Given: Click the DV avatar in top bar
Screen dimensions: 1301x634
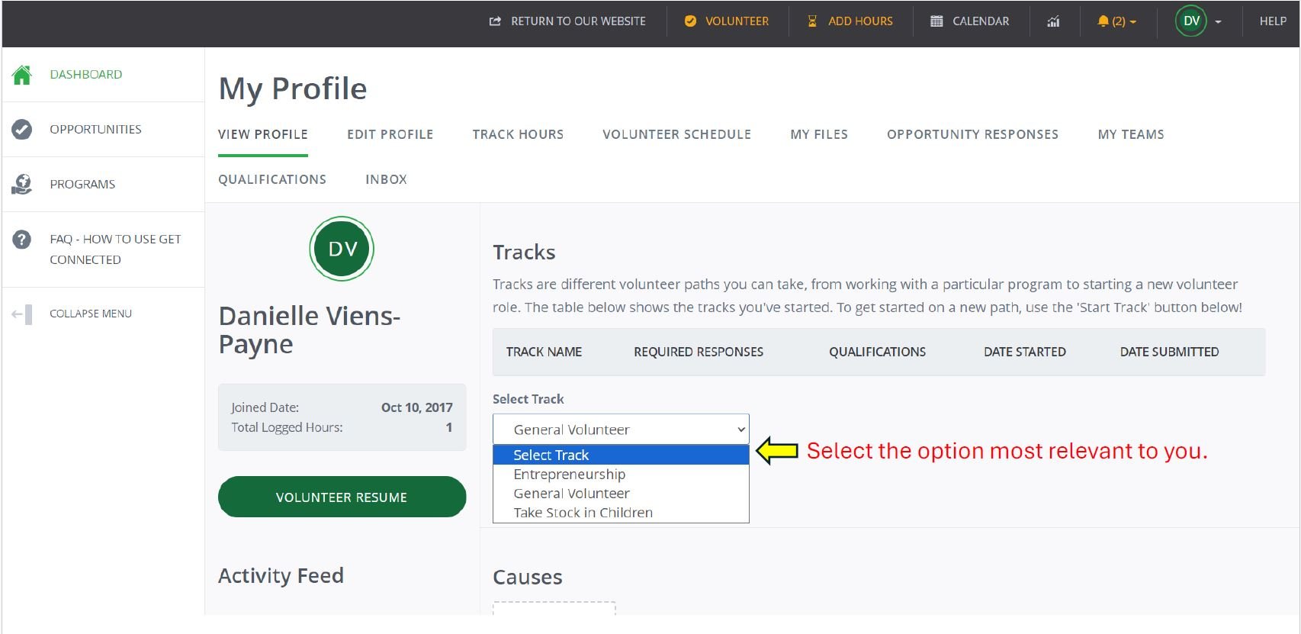Looking at the screenshot, I should (x=1191, y=21).
